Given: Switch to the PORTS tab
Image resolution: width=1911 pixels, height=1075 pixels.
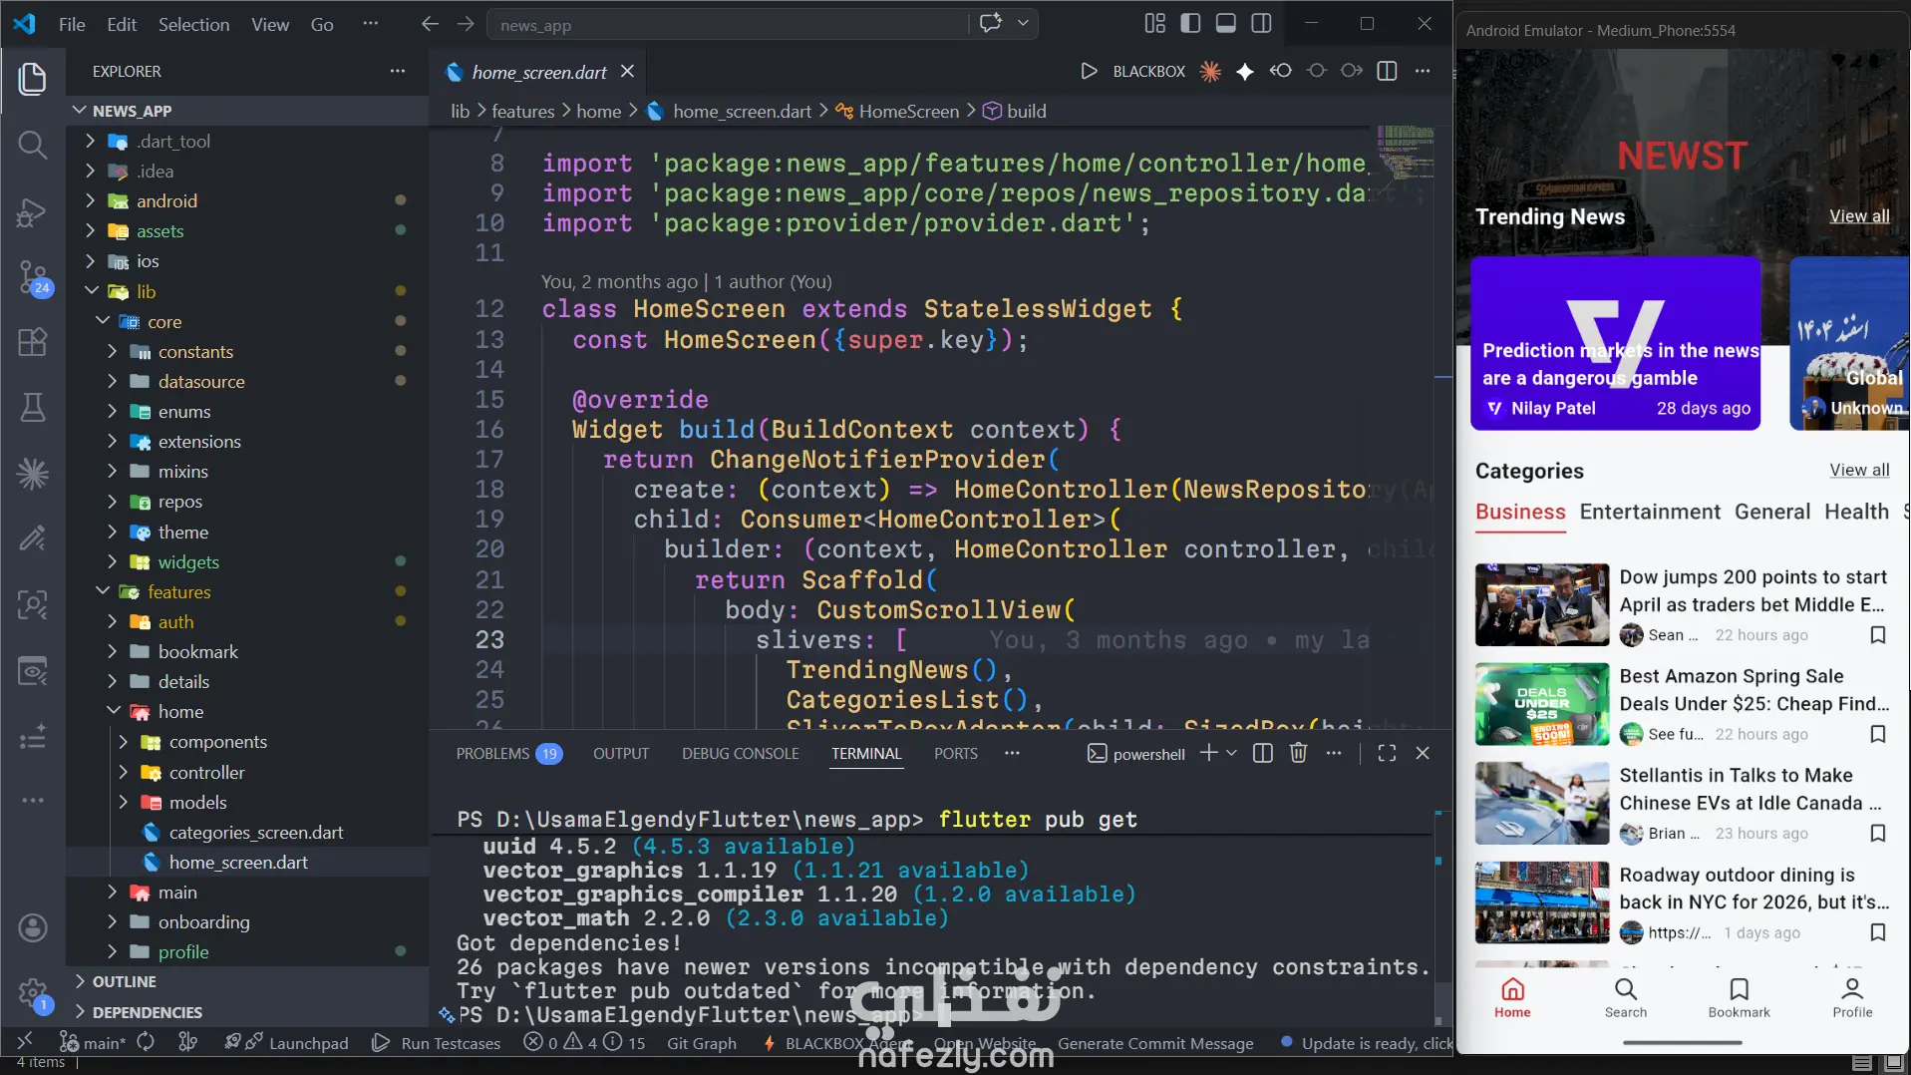Looking at the screenshot, I should pos(955,754).
